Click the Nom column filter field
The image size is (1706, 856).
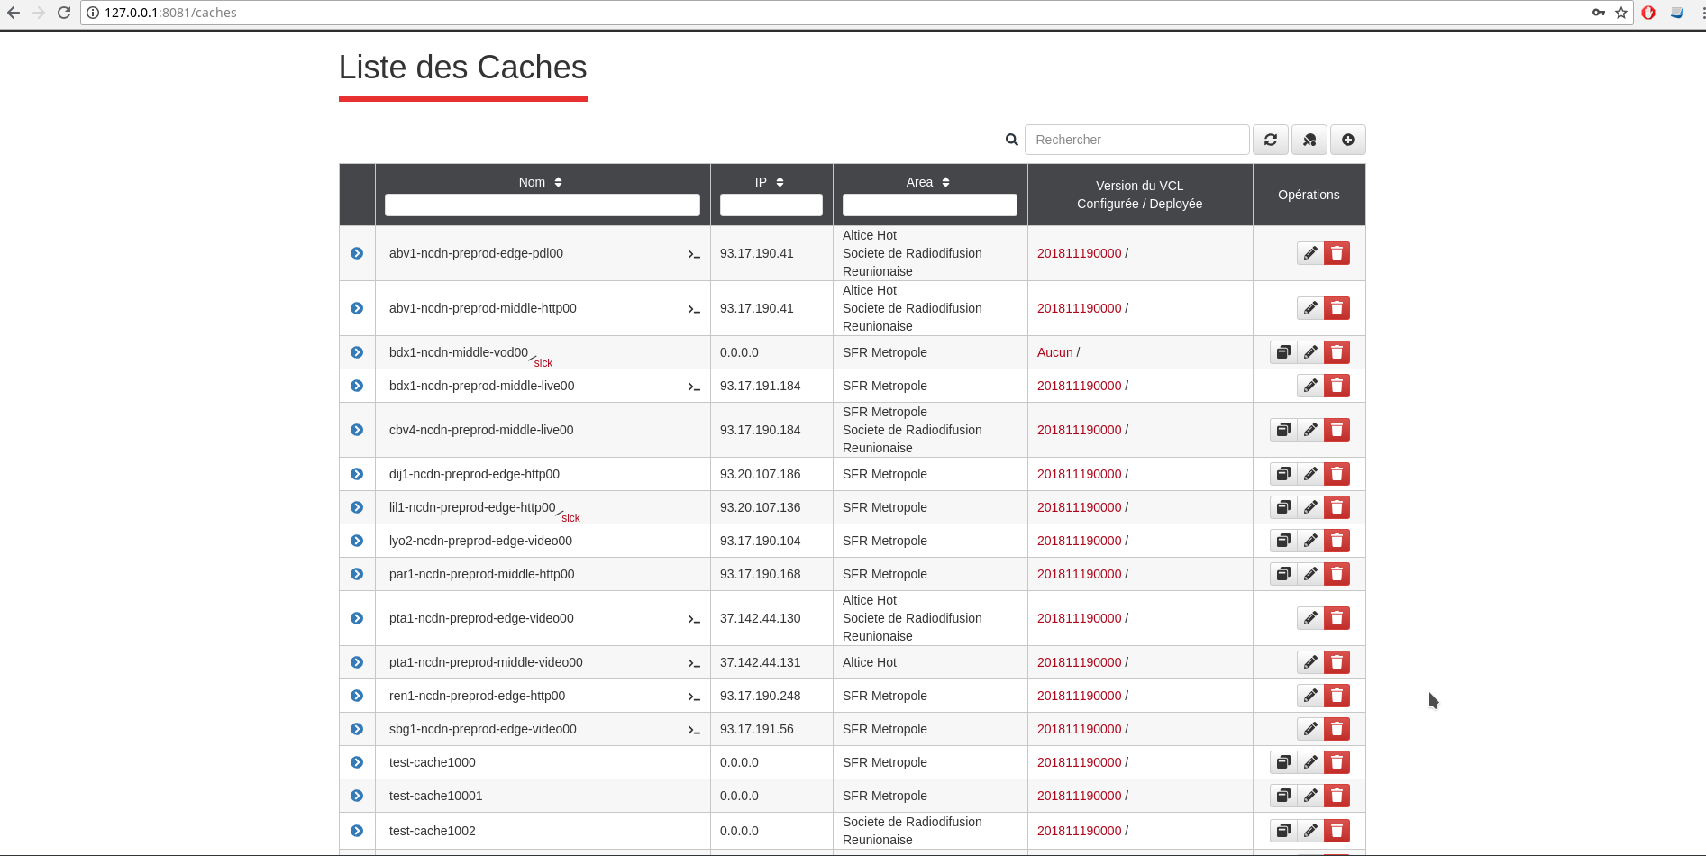[x=543, y=205]
